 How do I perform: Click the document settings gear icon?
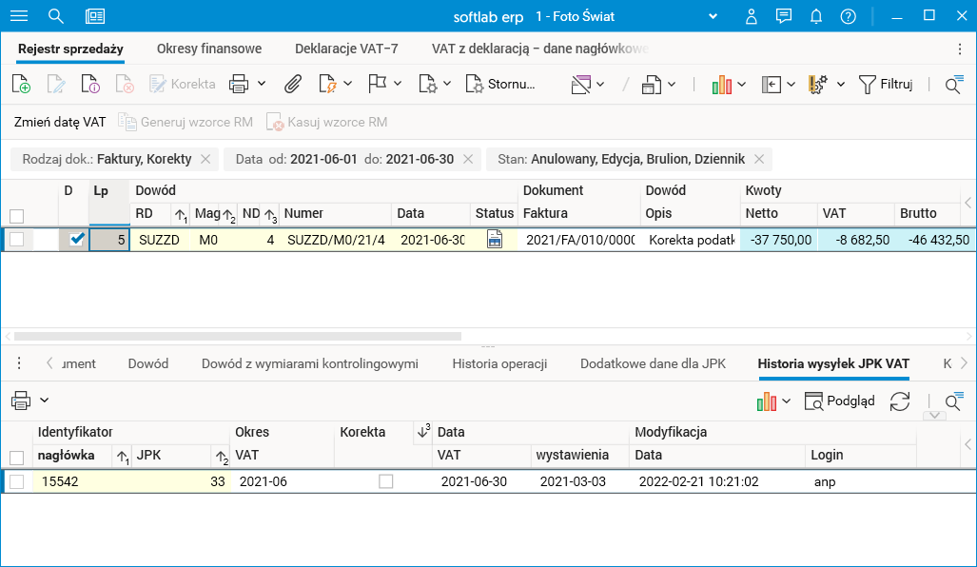click(x=428, y=84)
